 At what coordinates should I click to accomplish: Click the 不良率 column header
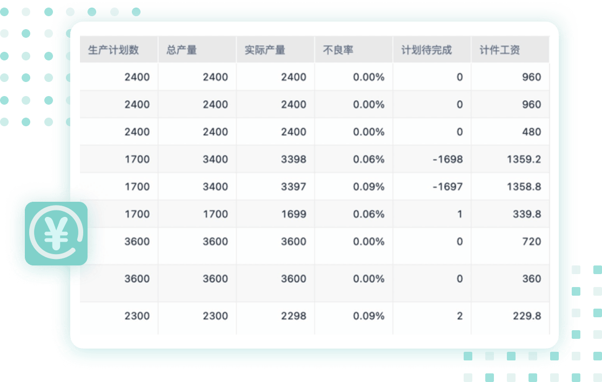pos(354,50)
